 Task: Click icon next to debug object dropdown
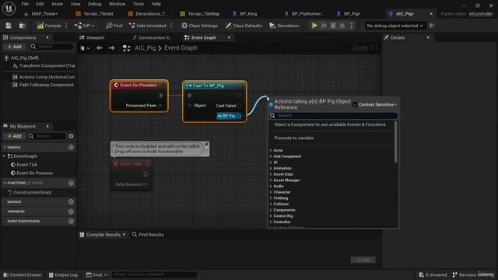point(432,26)
